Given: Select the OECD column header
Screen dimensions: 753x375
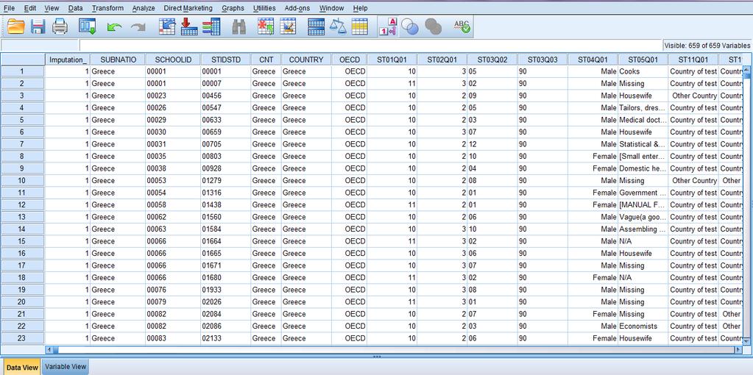Looking at the screenshot, I should 349,60.
